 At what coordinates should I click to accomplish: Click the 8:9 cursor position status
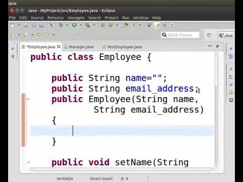pos(125,178)
